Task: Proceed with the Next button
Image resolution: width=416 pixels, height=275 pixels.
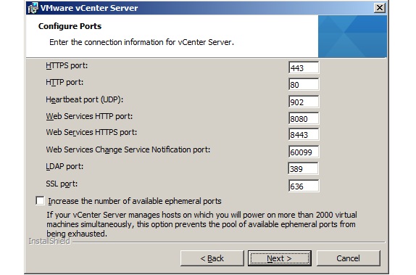Action: 280,258
